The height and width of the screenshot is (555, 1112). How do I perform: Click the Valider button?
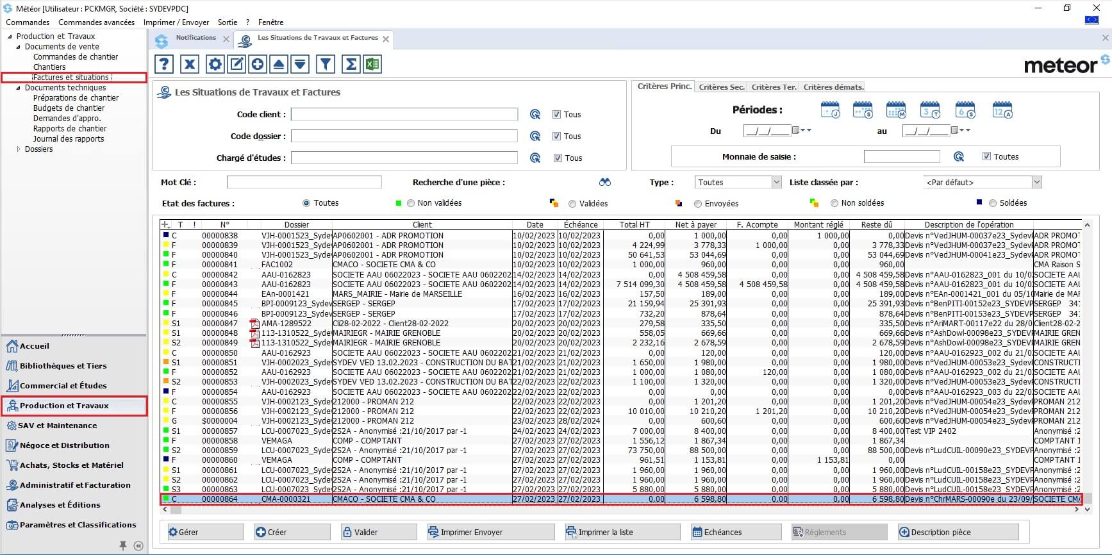click(378, 532)
